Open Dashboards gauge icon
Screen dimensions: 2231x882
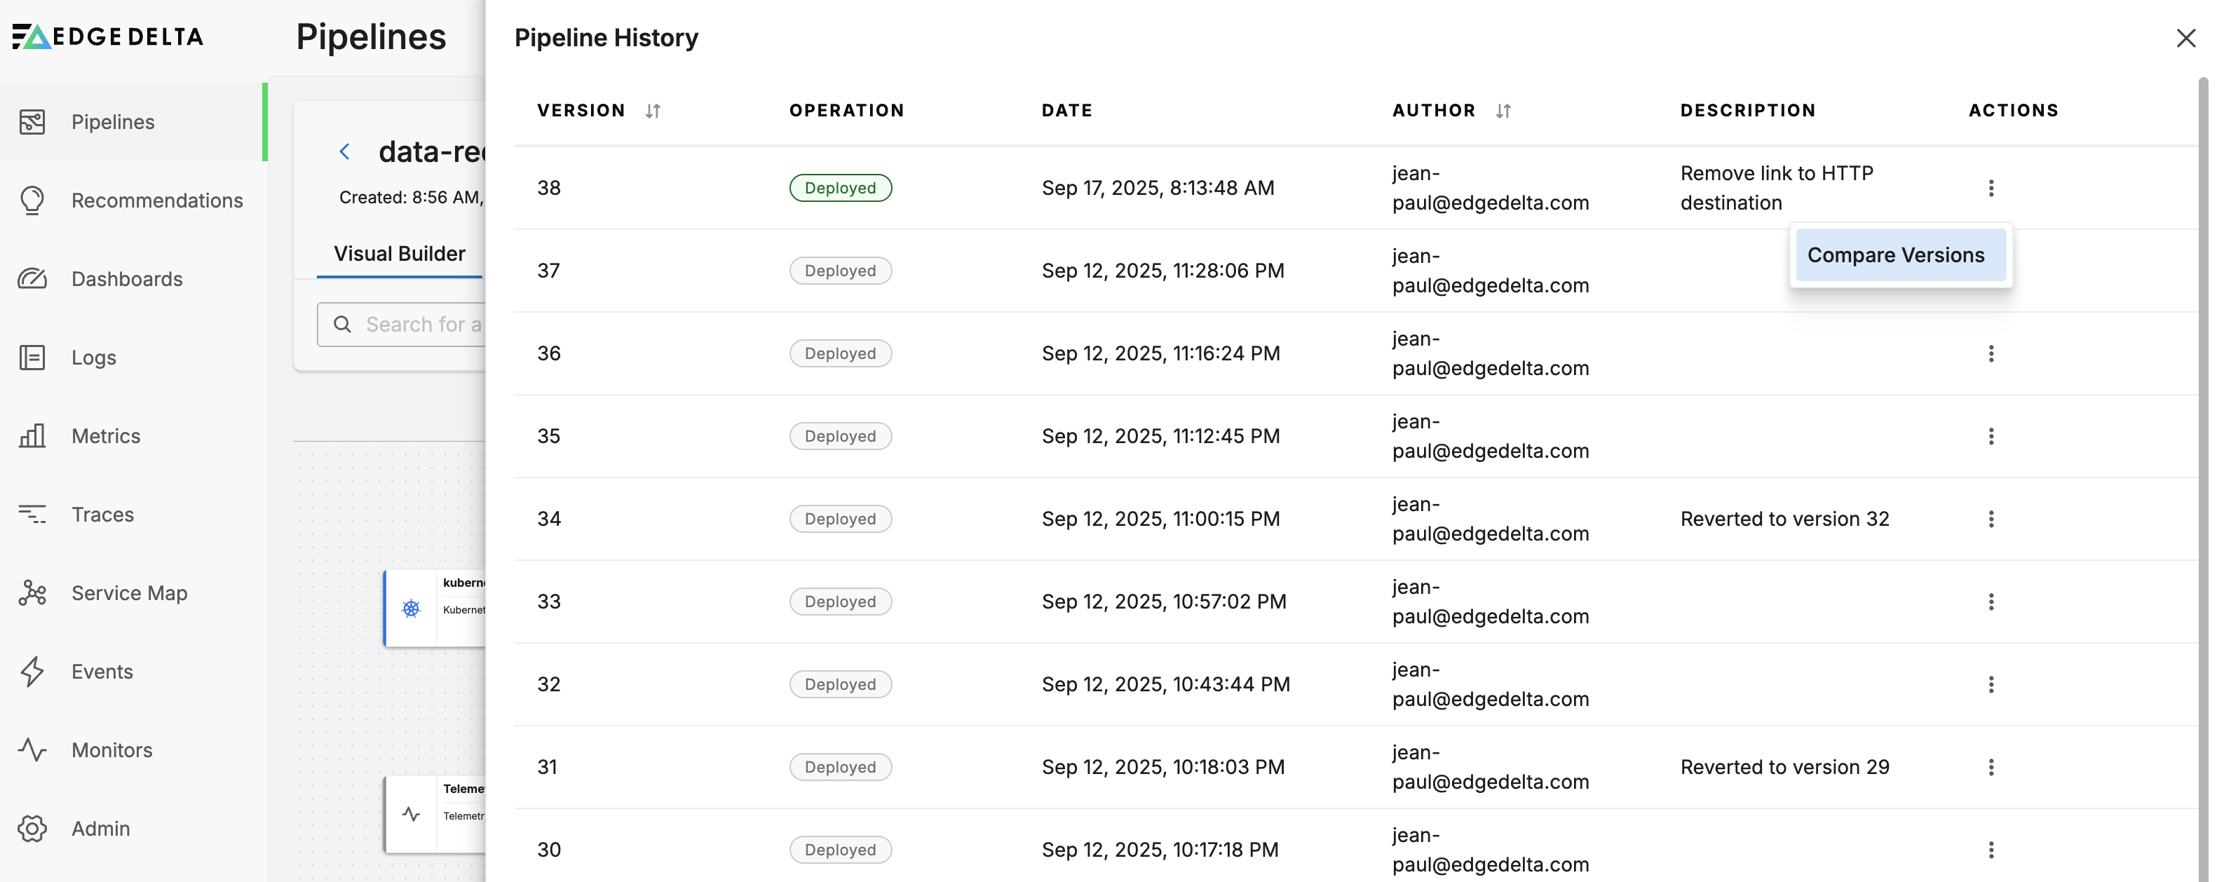click(x=32, y=279)
